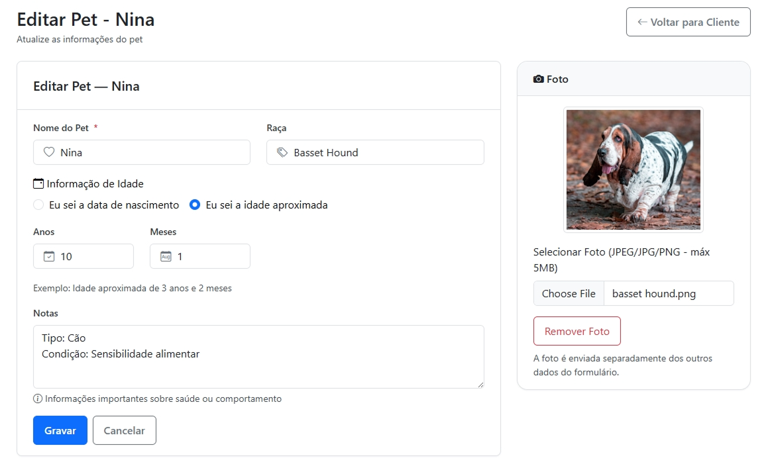The width and height of the screenshot is (768, 470).
Task: Click the tag icon beside Basset Hound
Action: click(282, 152)
